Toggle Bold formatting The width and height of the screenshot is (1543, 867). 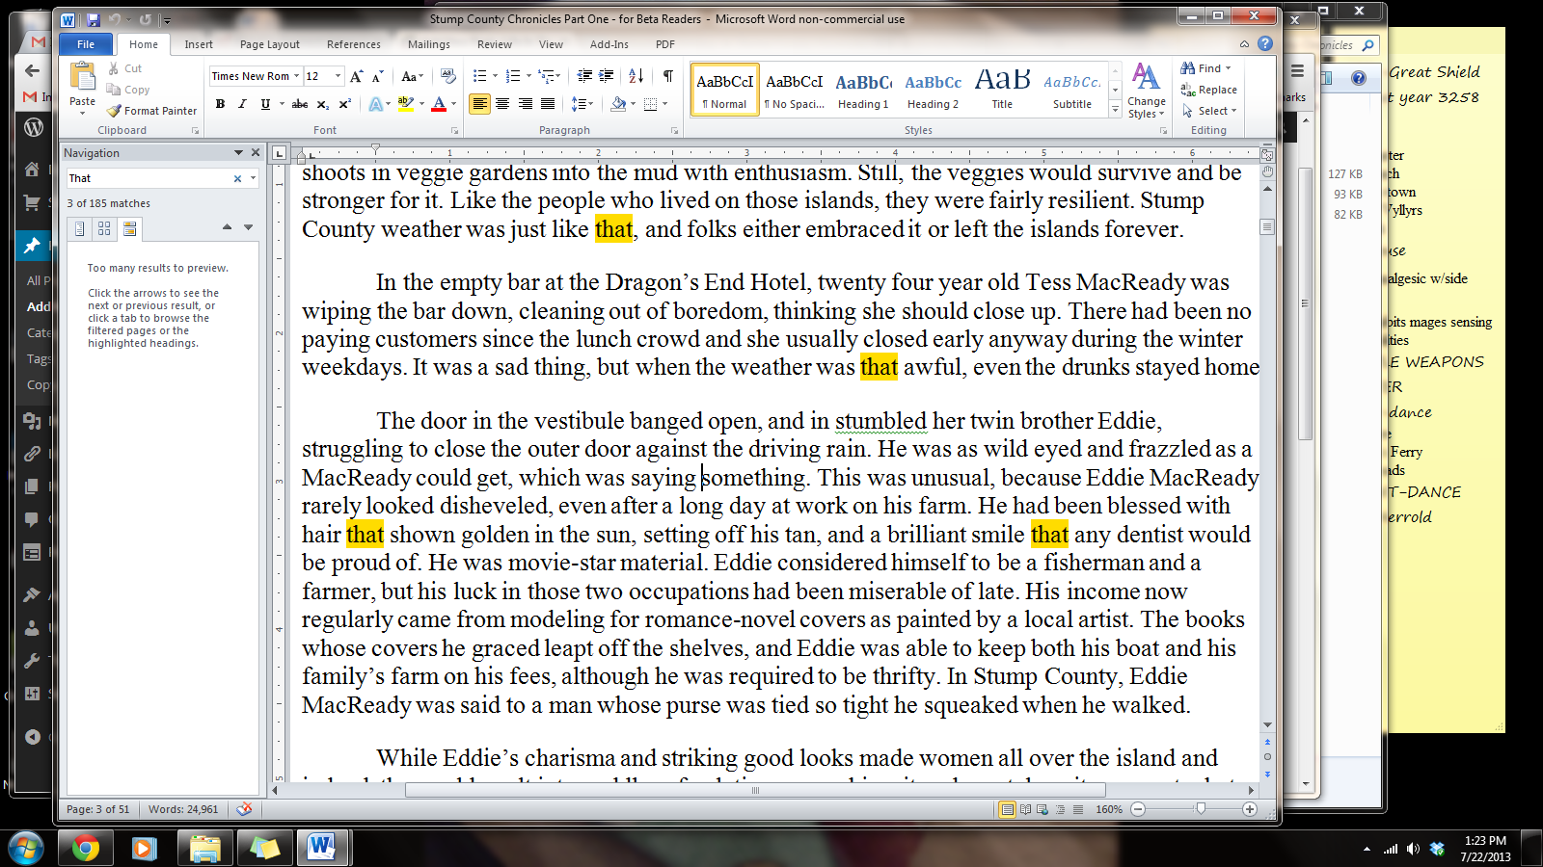point(221,104)
